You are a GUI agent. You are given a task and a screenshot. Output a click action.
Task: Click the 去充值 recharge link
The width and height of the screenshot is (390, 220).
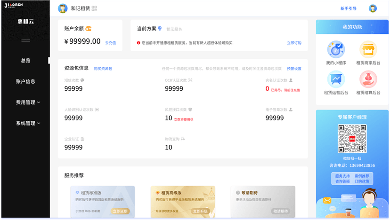[x=110, y=43]
